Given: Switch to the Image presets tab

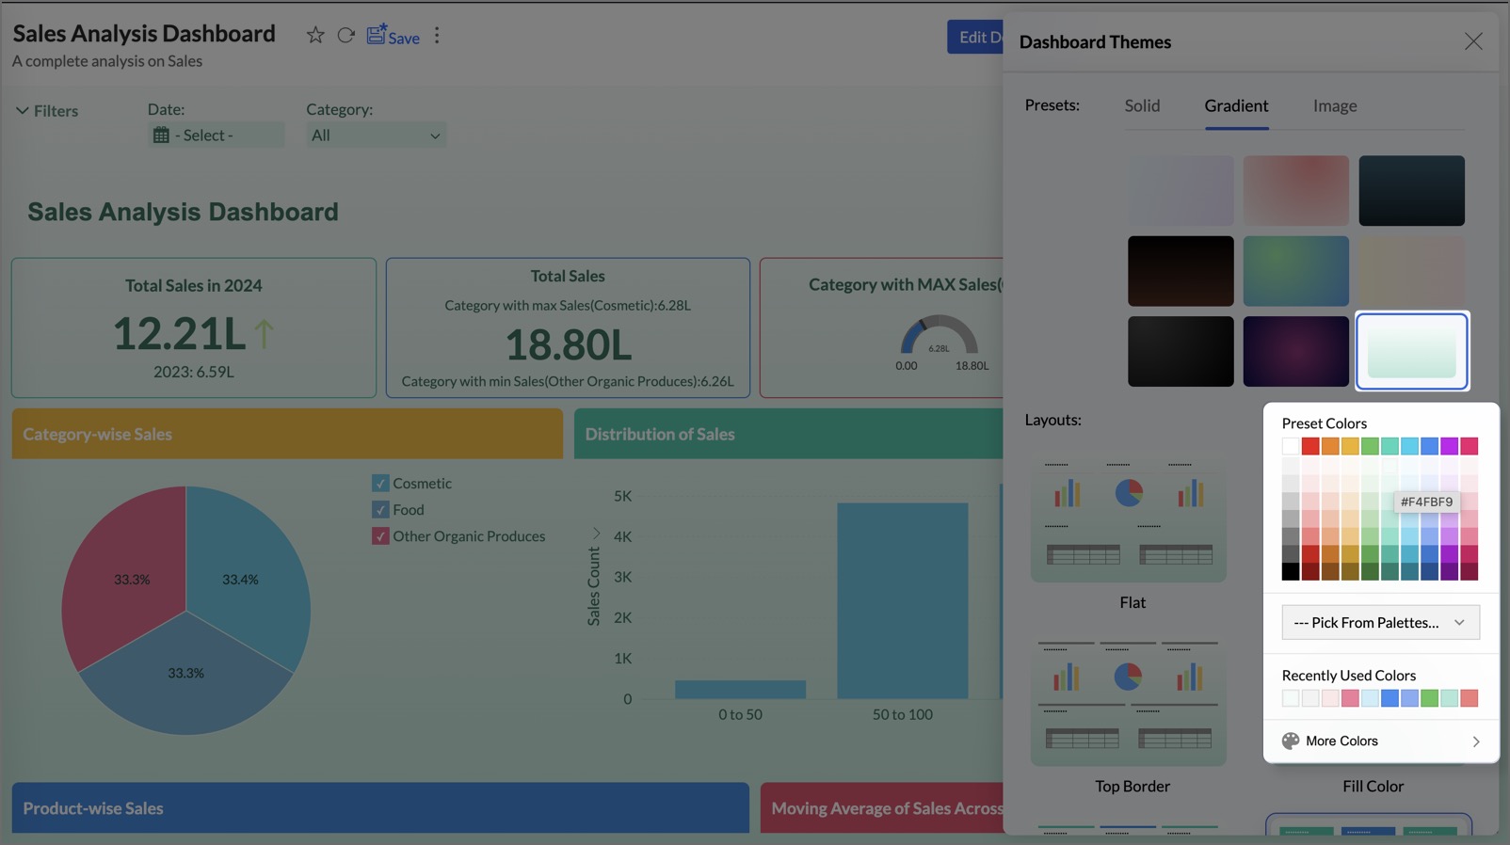Looking at the screenshot, I should [1334, 106].
